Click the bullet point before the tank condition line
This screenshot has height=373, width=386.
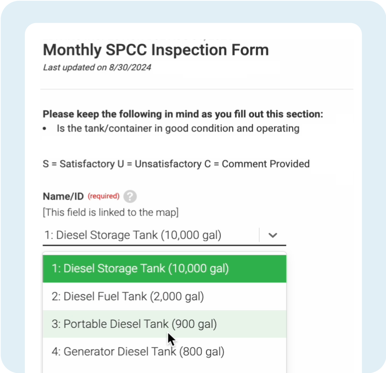coord(45,129)
